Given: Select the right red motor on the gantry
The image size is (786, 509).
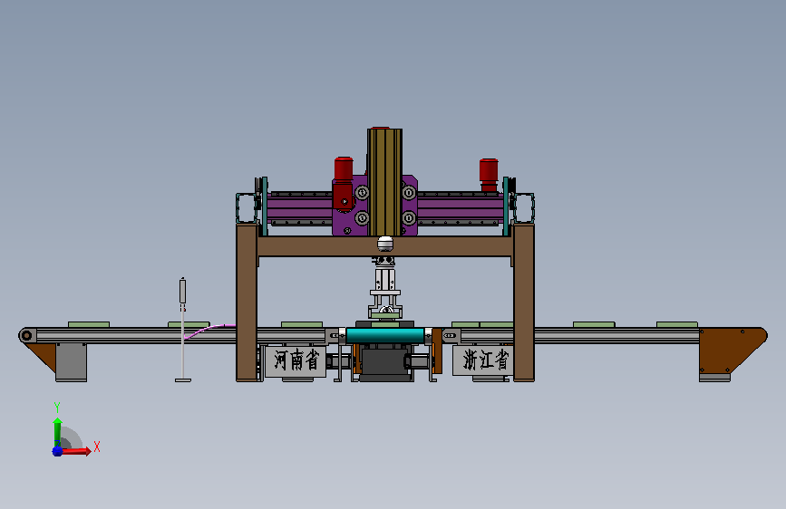Looking at the screenshot, I should pos(489,175).
